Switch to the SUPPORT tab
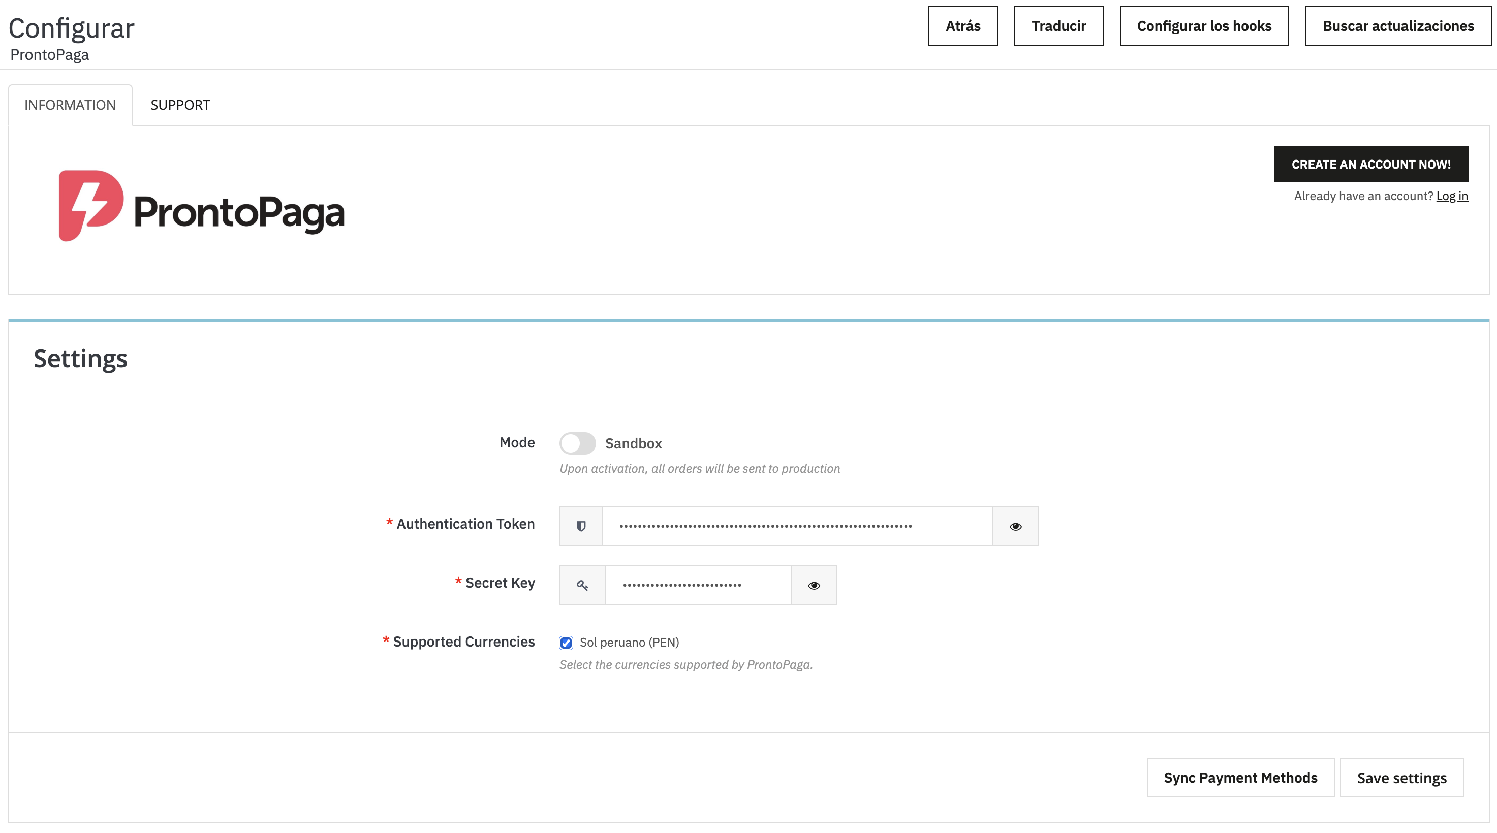 [180, 105]
